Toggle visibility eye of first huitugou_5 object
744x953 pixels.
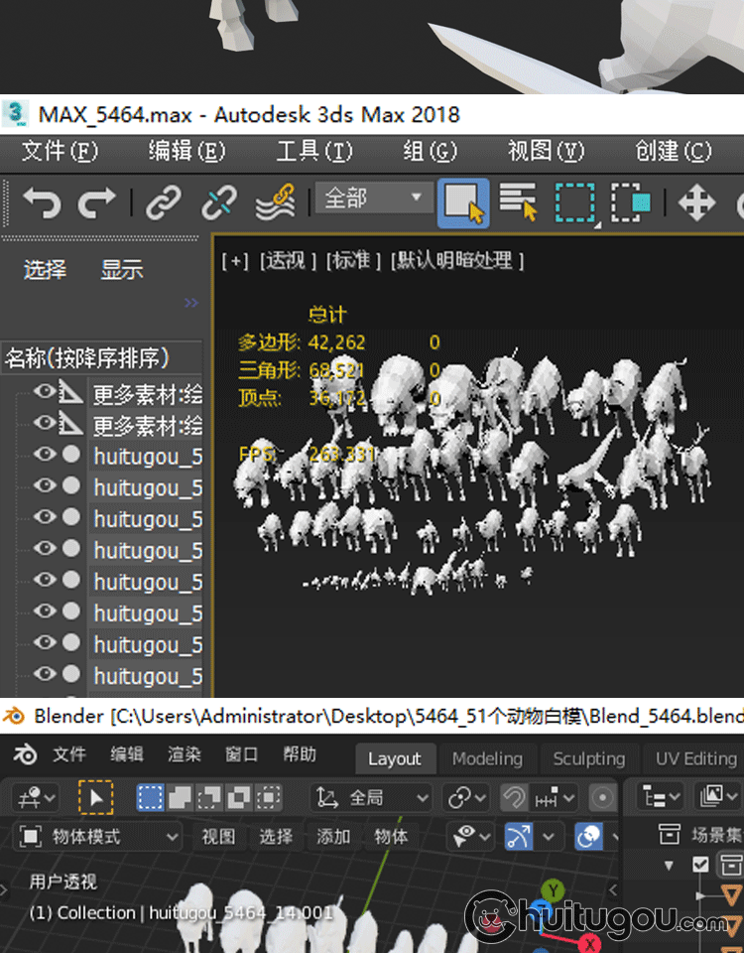[44, 455]
